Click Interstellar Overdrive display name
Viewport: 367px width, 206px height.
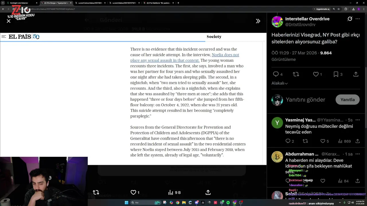coord(307,19)
